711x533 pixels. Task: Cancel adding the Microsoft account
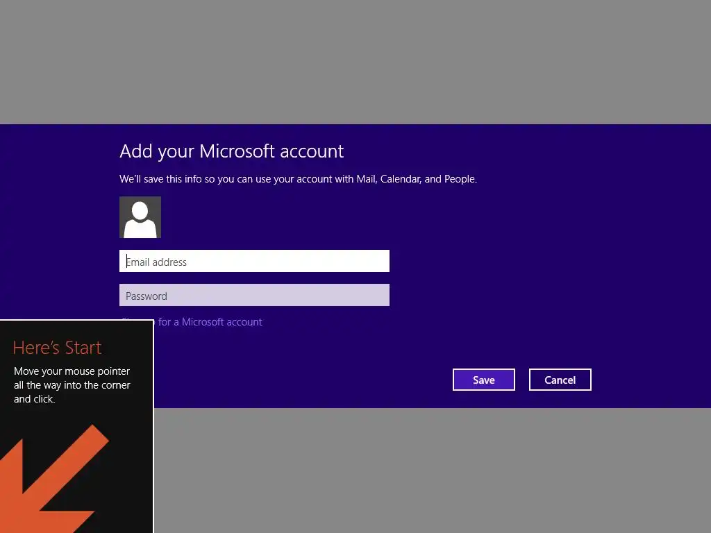560,380
